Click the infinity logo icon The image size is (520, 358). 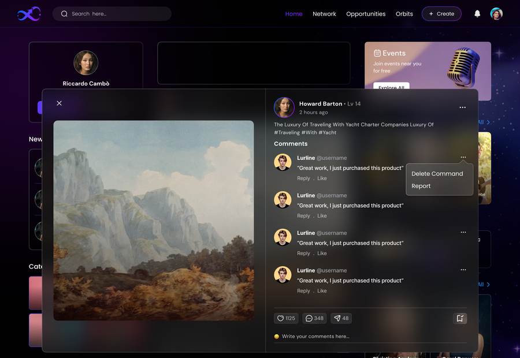pos(29,14)
